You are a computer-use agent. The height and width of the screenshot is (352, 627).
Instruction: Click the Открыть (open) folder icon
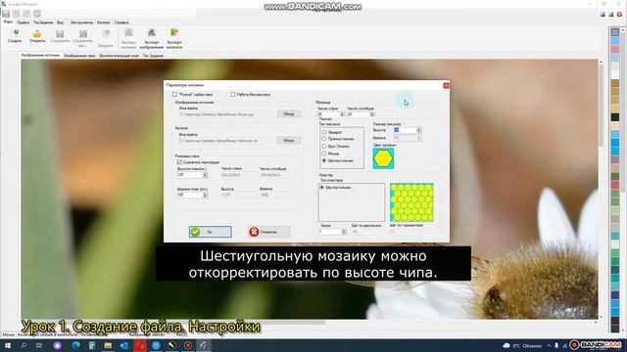tap(37, 35)
